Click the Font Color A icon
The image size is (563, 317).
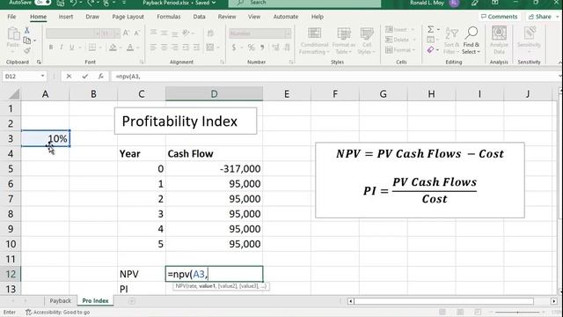[x=130, y=47]
